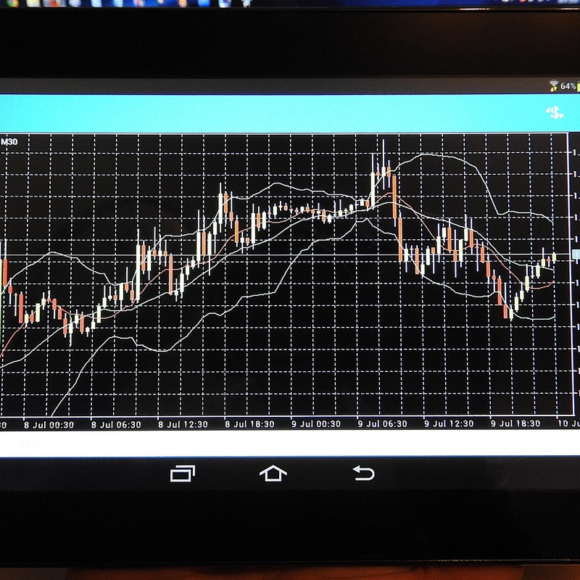Tap the data sync arrows icon
The width and height of the screenshot is (580, 580).
click(x=553, y=88)
